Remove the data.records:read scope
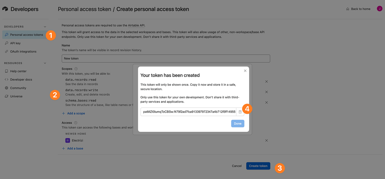385x179 pixels. coord(266,81)
